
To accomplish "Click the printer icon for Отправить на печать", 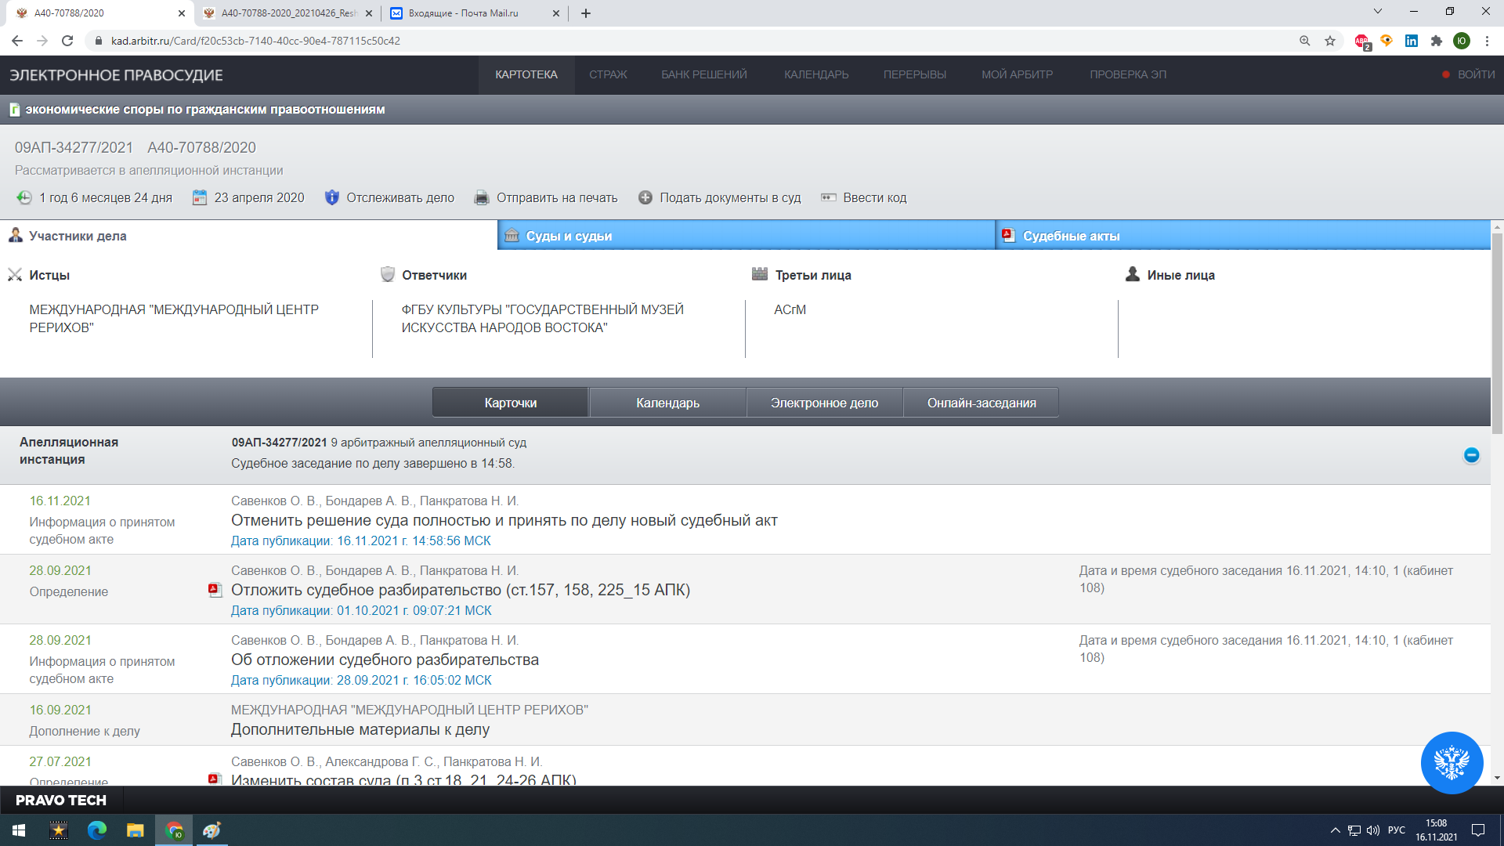I will 482,197.
